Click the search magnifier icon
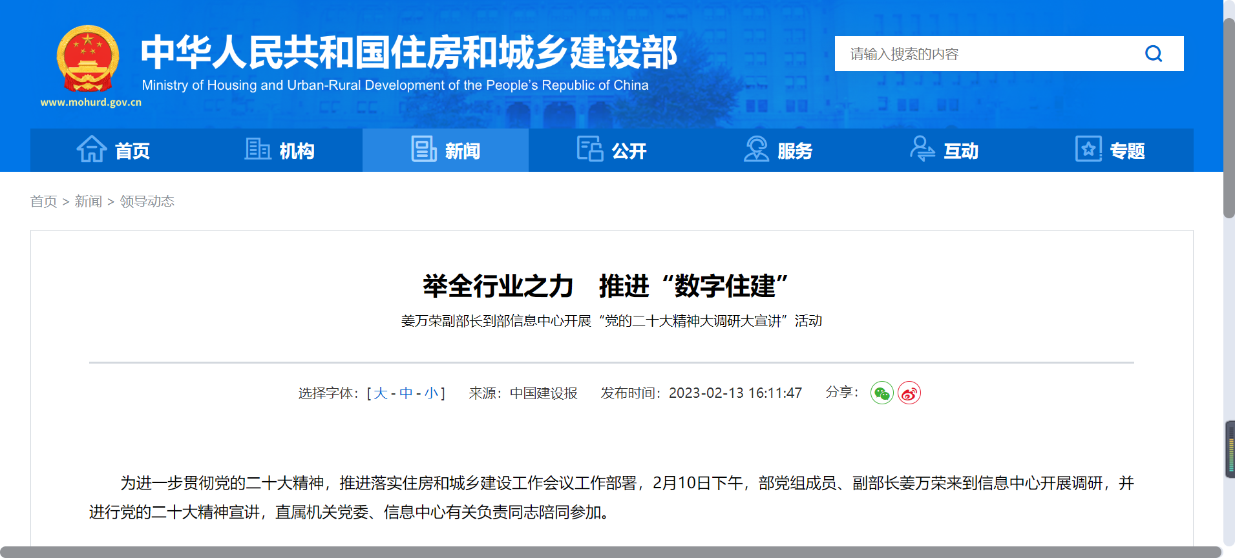Screen dimensions: 1235x558 1154,54
